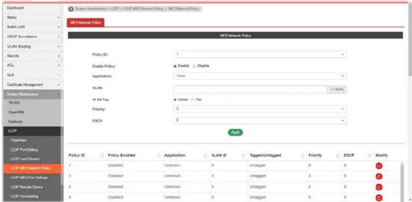The image size is (412, 202).
Task: Sort by the Priority column icon
Action: (x=338, y=155)
